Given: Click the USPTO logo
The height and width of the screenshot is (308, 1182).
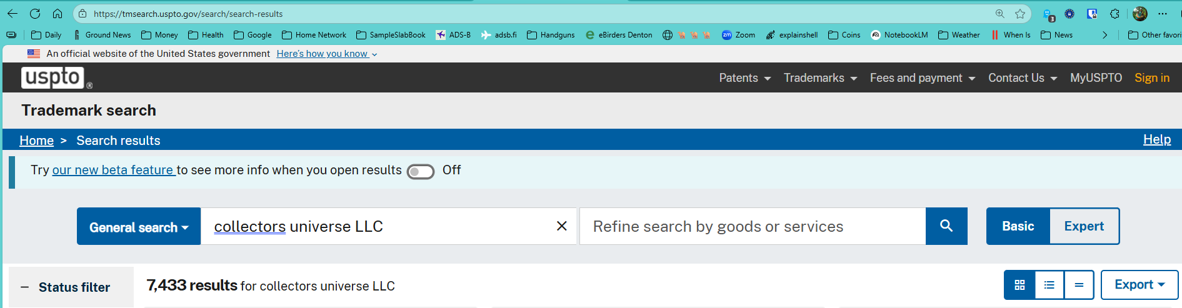Looking at the screenshot, I should coord(56,77).
